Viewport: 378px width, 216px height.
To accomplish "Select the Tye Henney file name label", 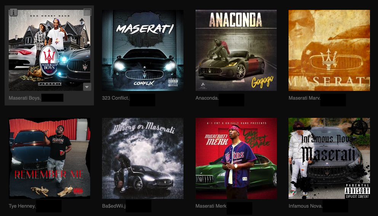I will [22, 206].
